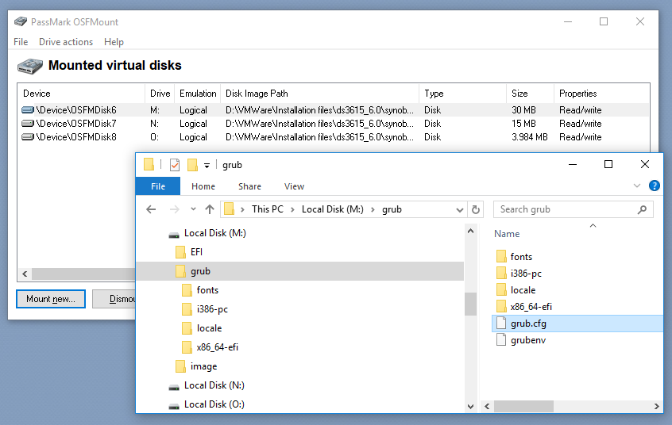
Task: Click the Size column header
Action: click(x=530, y=94)
